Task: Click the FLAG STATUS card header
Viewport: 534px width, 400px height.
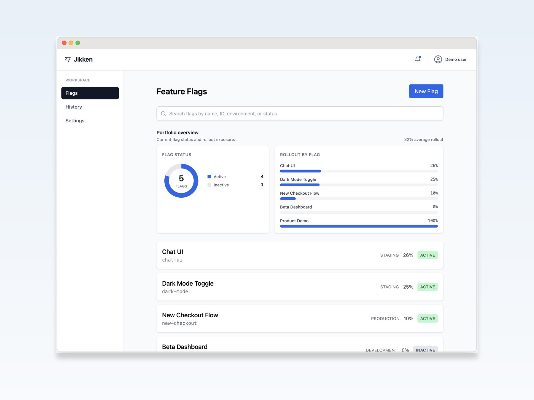Action: coord(177,155)
